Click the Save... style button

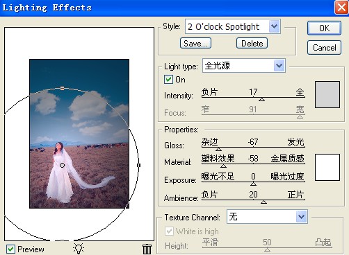click(195, 43)
